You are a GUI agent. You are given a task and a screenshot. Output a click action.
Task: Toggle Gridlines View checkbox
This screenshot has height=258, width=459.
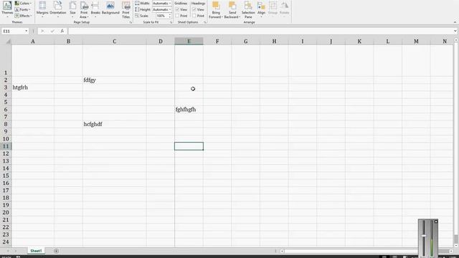tap(177, 9)
